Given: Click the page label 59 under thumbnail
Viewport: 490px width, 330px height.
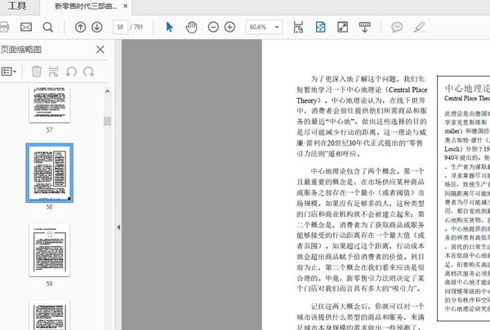Looking at the screenshot, I should pos(49,284).
